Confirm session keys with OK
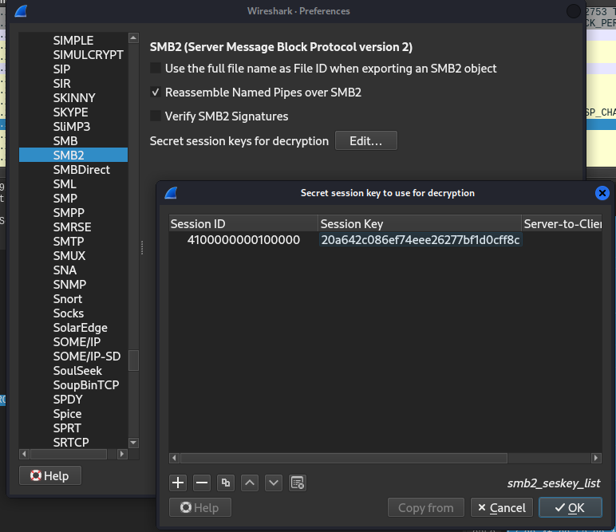Screen dimensions: 616x532 tap(570, 507)
